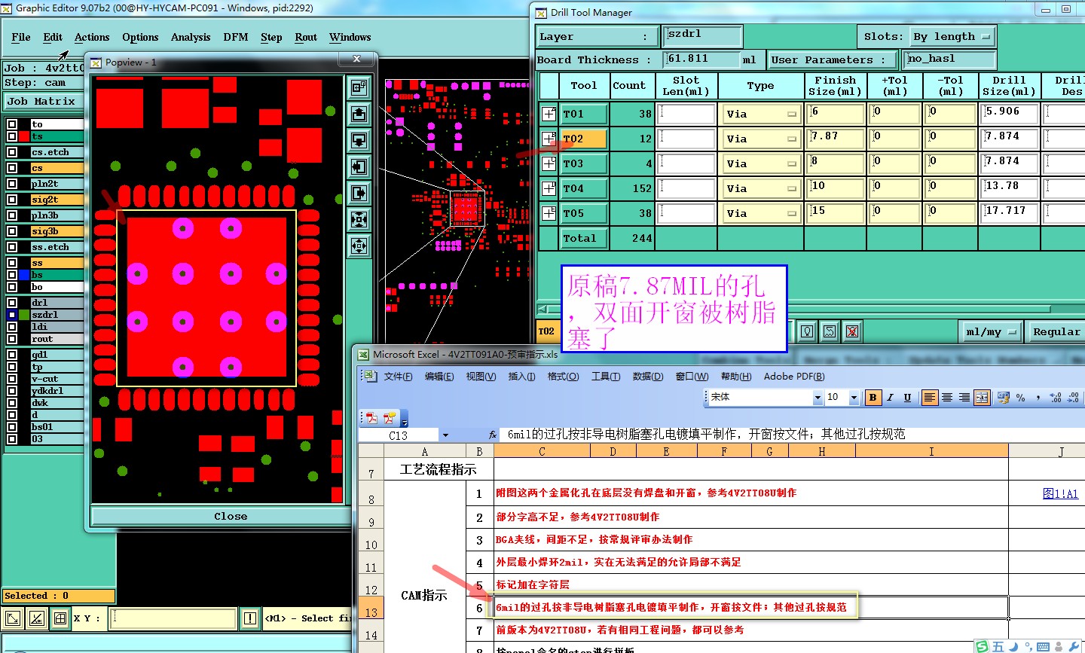Click the diagonal arrow coordinate mode icon
Screen dimensions: 1085x653
[x=13, y=619]
